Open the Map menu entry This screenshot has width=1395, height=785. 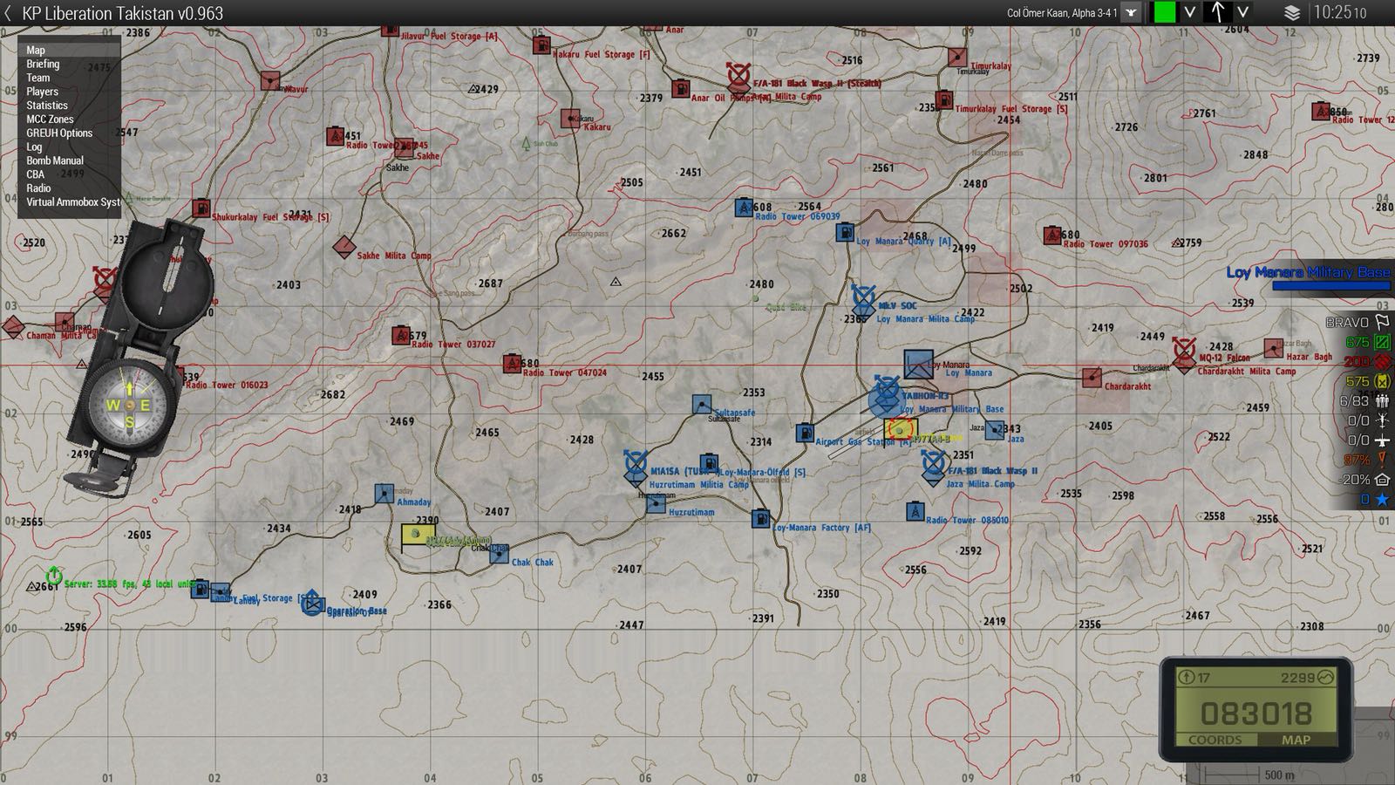69,50
